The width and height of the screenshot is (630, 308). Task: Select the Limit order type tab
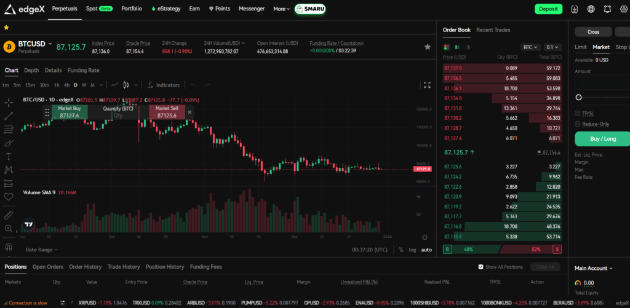pos(581,47)
